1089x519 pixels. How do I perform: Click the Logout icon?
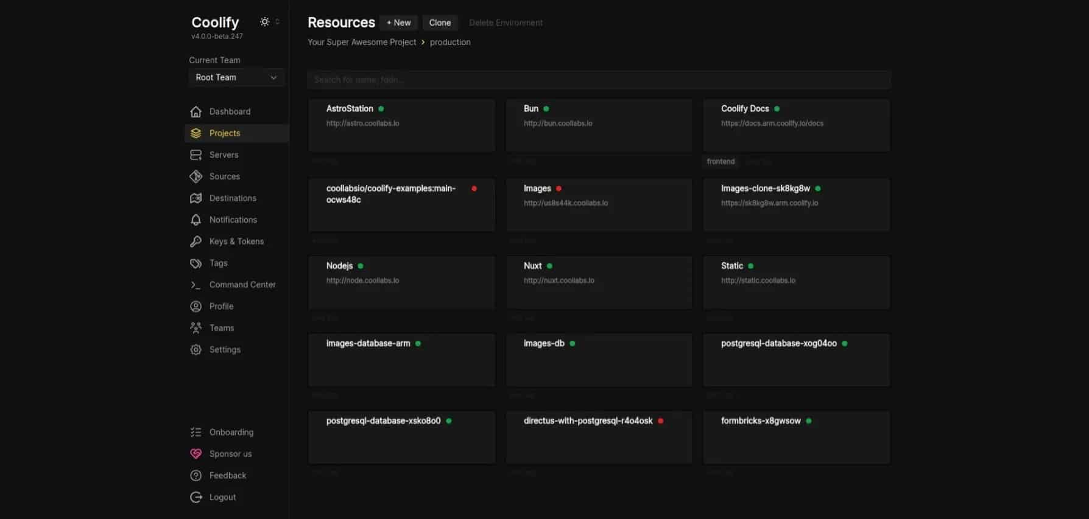point(196,497)
